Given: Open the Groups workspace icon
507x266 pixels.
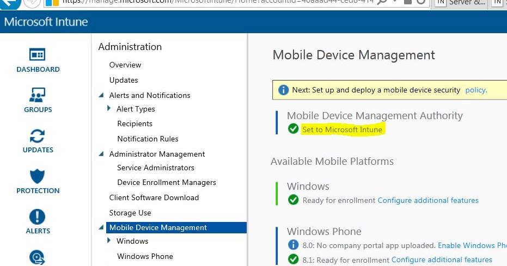Looking at the screenshot, I should 38,95.
